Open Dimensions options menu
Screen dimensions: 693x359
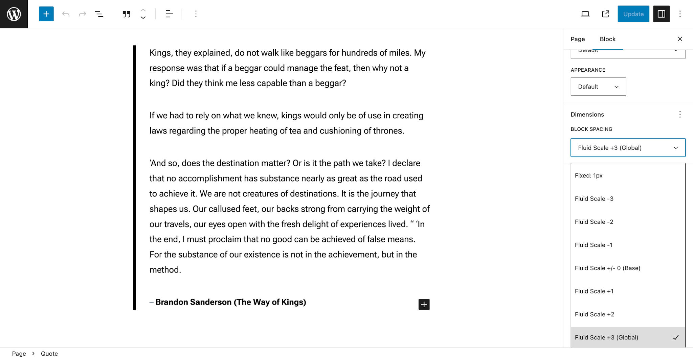(680, 114)
